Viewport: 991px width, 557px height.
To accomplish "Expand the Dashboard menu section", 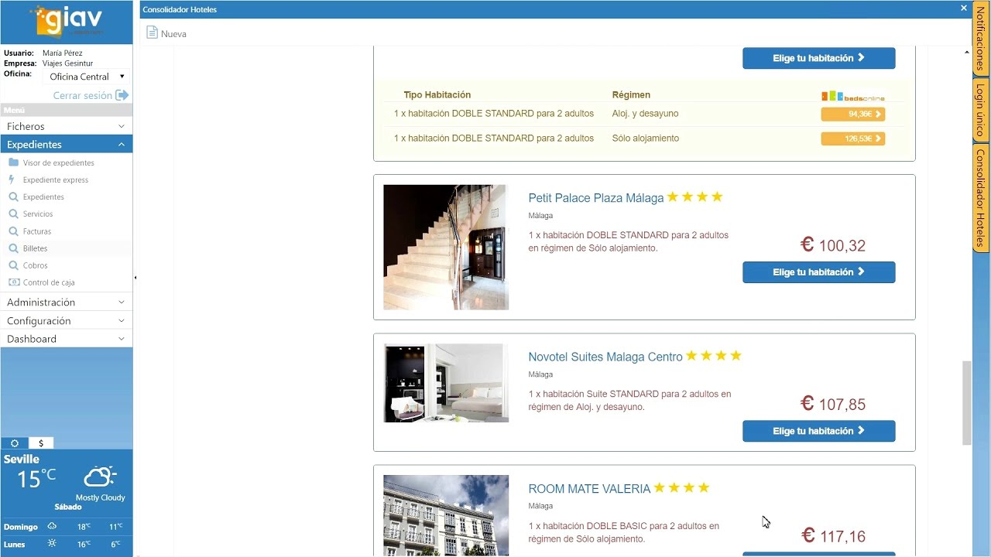I will [67, 339].
